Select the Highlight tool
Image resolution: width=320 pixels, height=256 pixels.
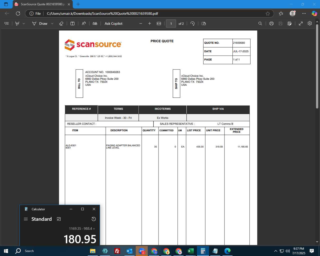[x=17, y=23]
